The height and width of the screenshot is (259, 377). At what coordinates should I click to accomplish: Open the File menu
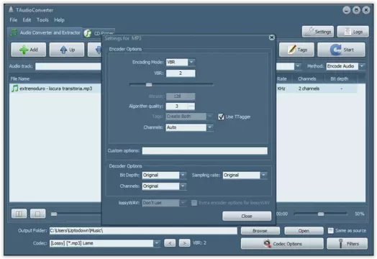click(14, 20)
